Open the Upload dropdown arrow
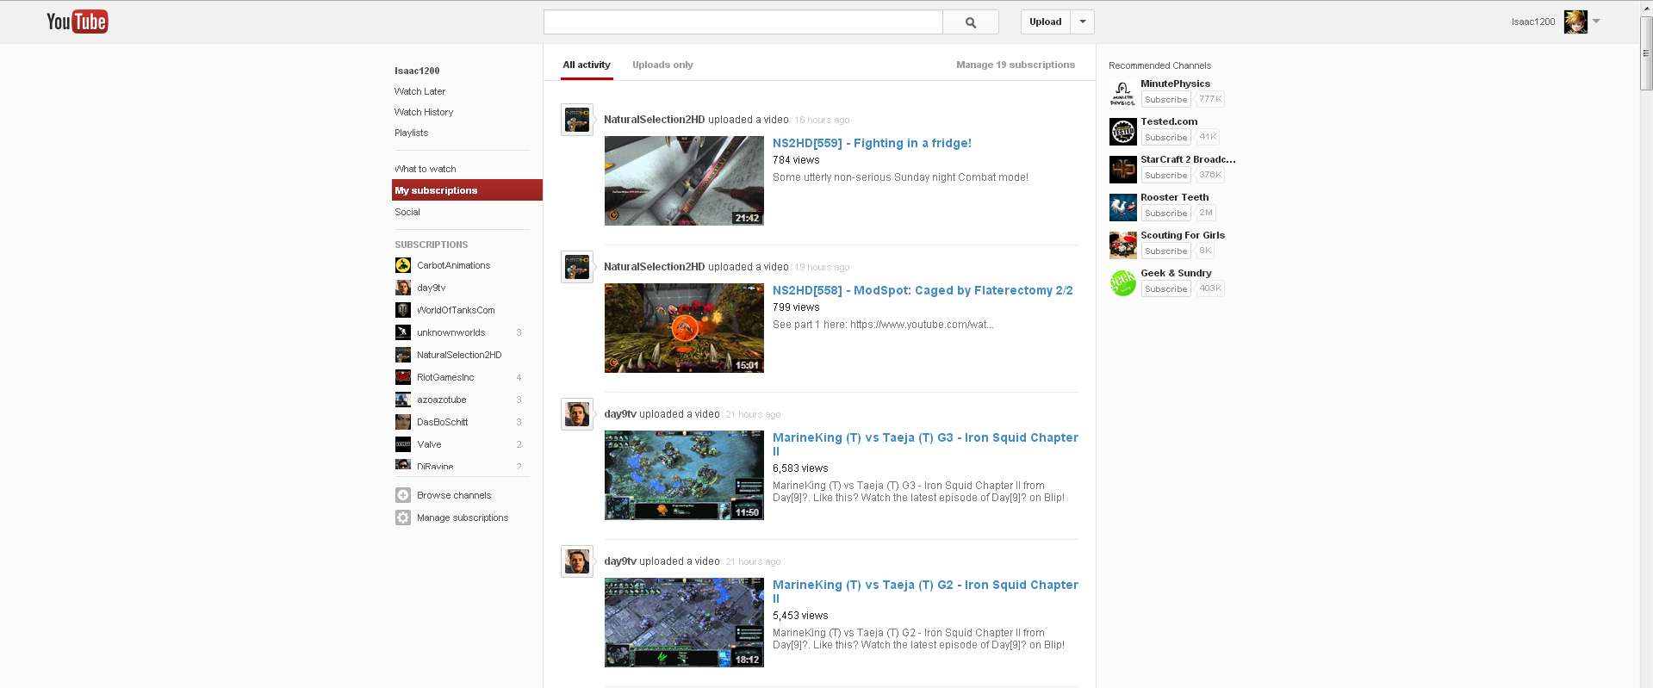Image resolution: width=1653 pixels, height=688 pixels. point(1083,22)
